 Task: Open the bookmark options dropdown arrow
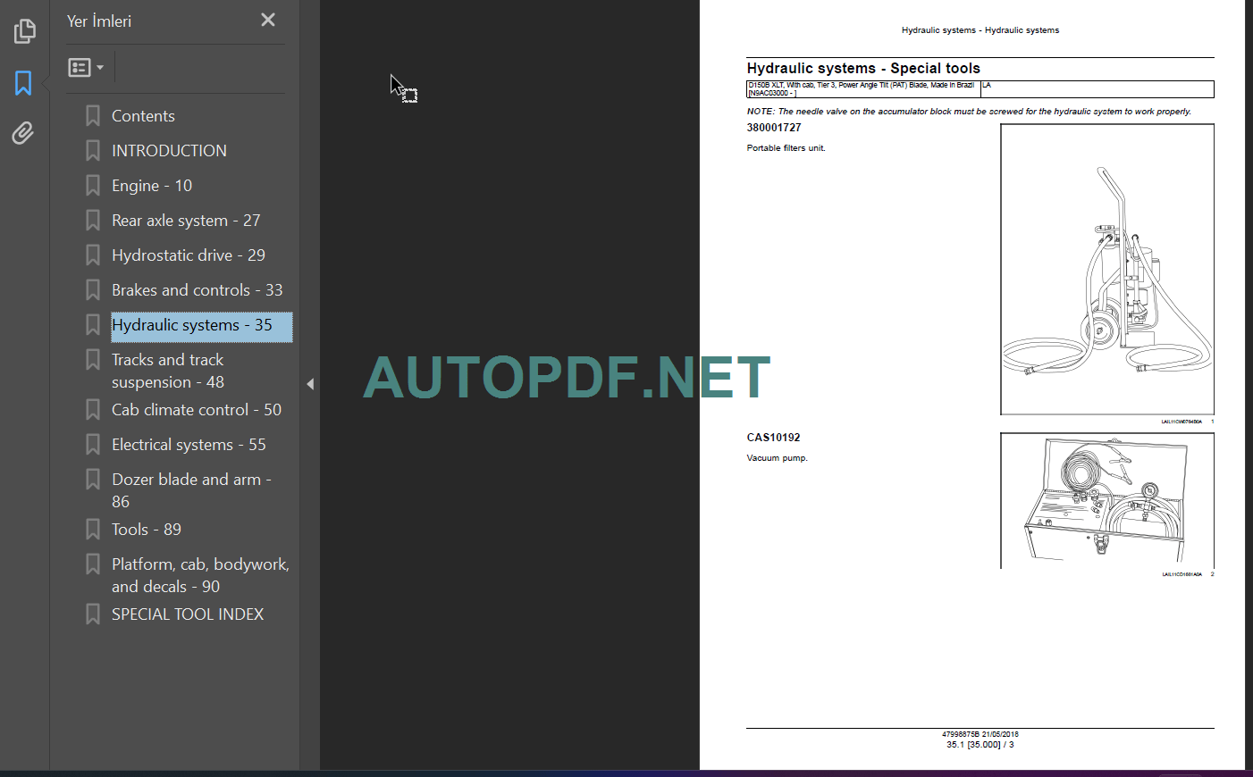[x=101, y=67]
